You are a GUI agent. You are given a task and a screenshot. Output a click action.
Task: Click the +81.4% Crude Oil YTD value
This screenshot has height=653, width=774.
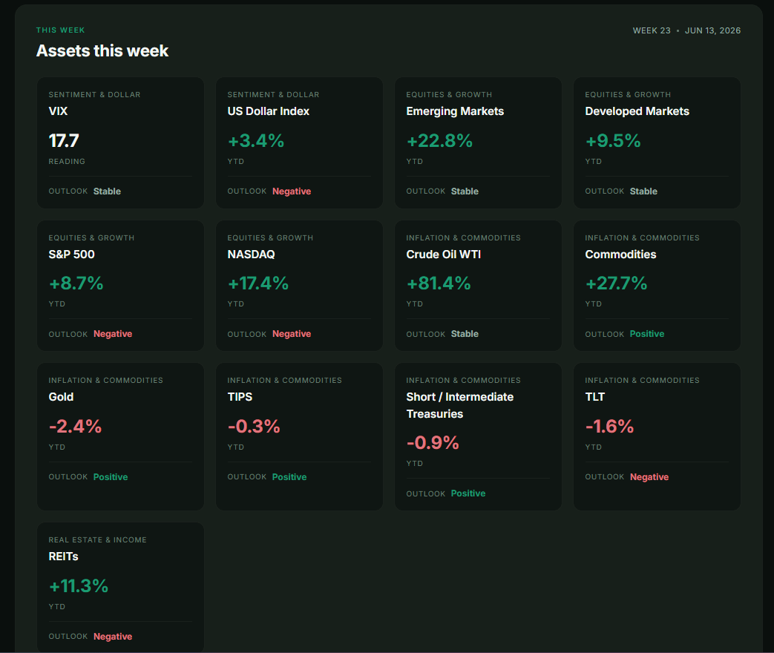click(x=439, y=283)
